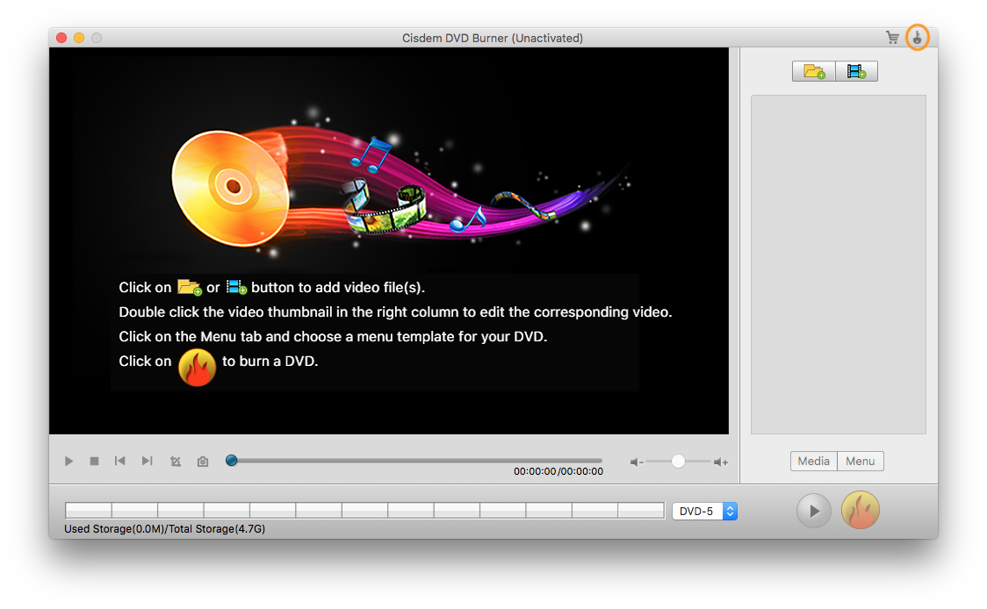
Task: Click the volume slider knob
Action: [678, 462]
